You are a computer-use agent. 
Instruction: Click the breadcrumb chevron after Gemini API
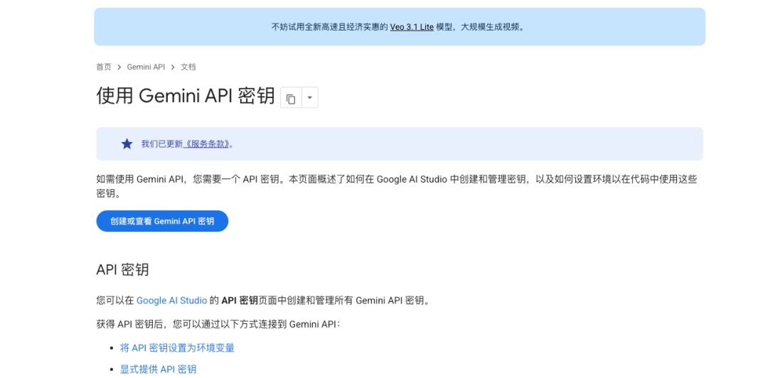173,67
